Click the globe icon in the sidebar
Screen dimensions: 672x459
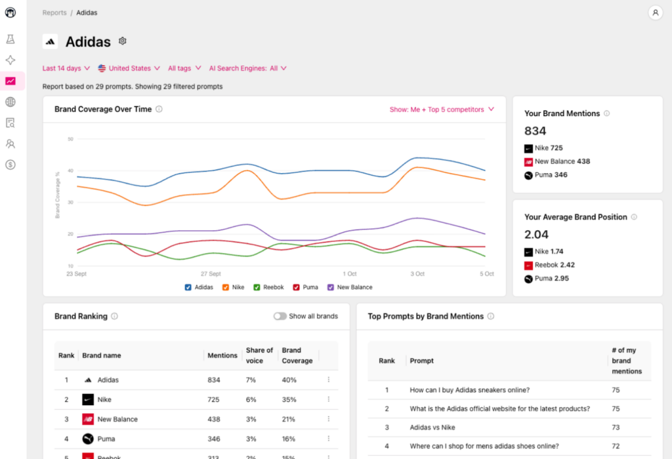[10, 102]
